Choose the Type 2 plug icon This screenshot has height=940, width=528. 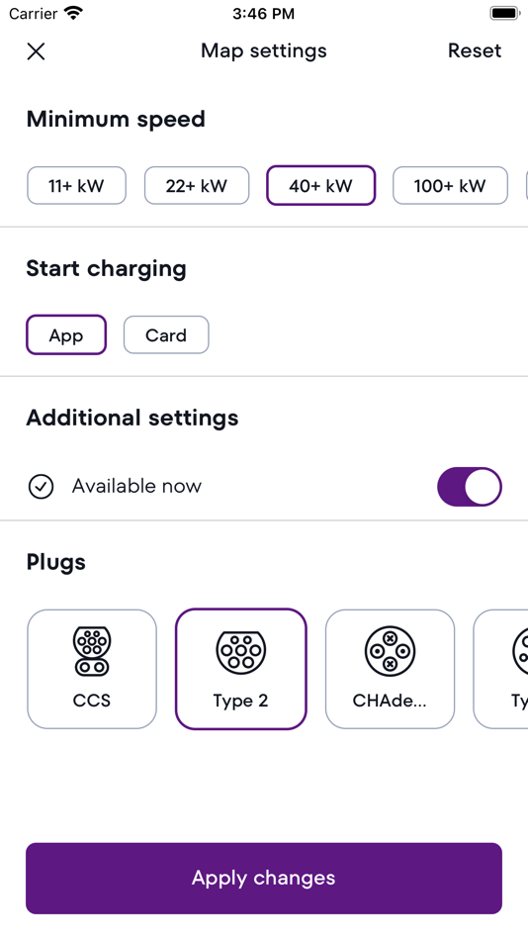tap(241, 652)
